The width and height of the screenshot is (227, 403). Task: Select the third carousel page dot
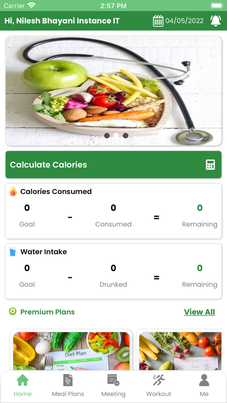click(125, 136)
